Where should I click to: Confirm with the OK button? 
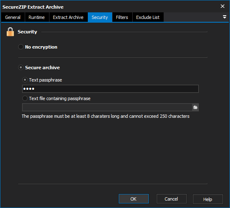click(x=134, y=199)
